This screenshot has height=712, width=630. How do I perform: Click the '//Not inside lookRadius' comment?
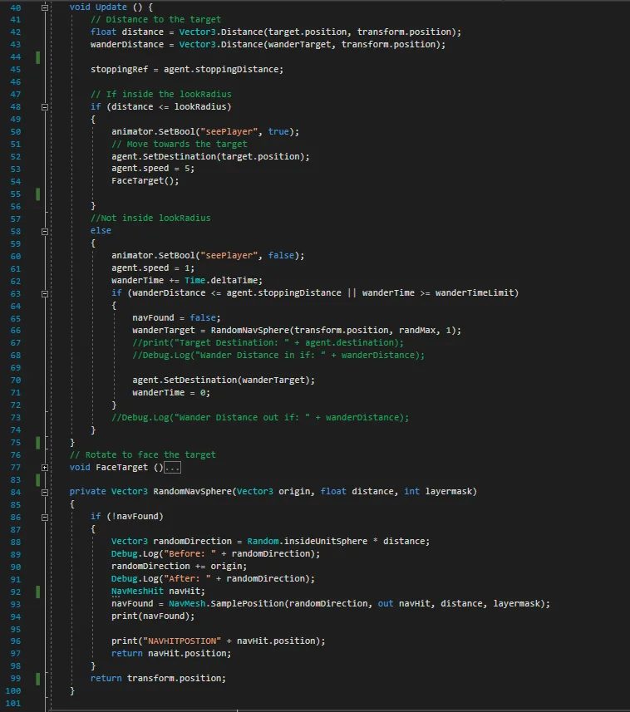150,218
